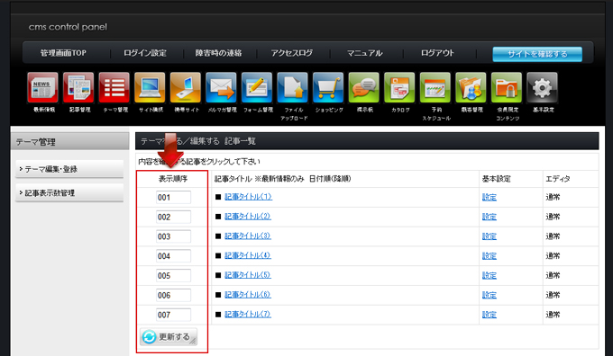Open the 会員限定コンテンツ lock folder icon
Screen dimensions: 613x356
point(507,87)
